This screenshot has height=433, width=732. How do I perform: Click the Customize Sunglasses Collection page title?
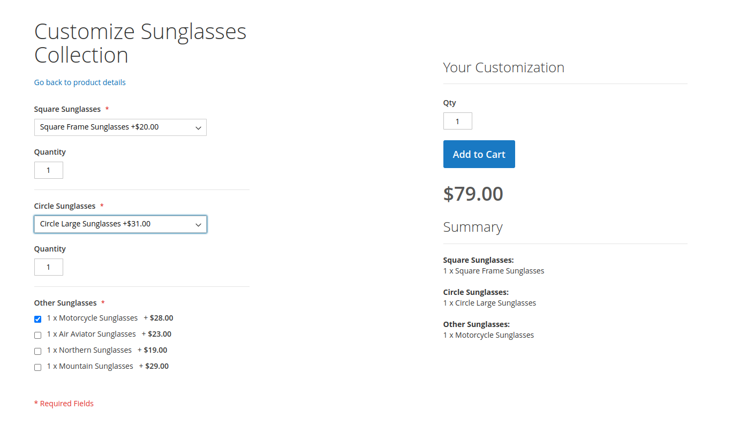coord(140,43)
